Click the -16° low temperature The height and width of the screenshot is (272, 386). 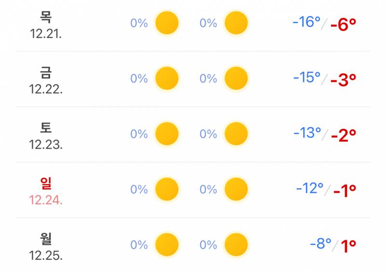[306, 22]
